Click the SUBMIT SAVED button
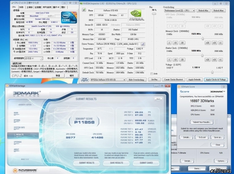Viewport: 234px width, 174px height. click(146, 163)
